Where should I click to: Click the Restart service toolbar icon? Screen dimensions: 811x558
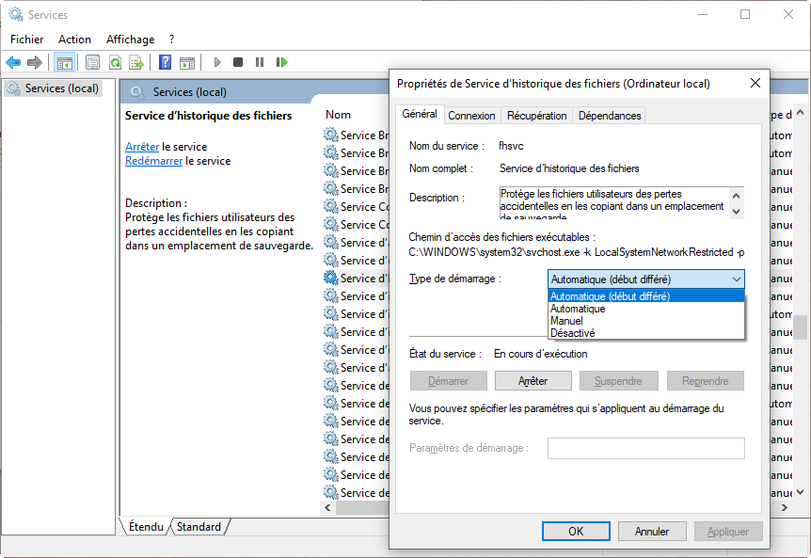(281, 62)
